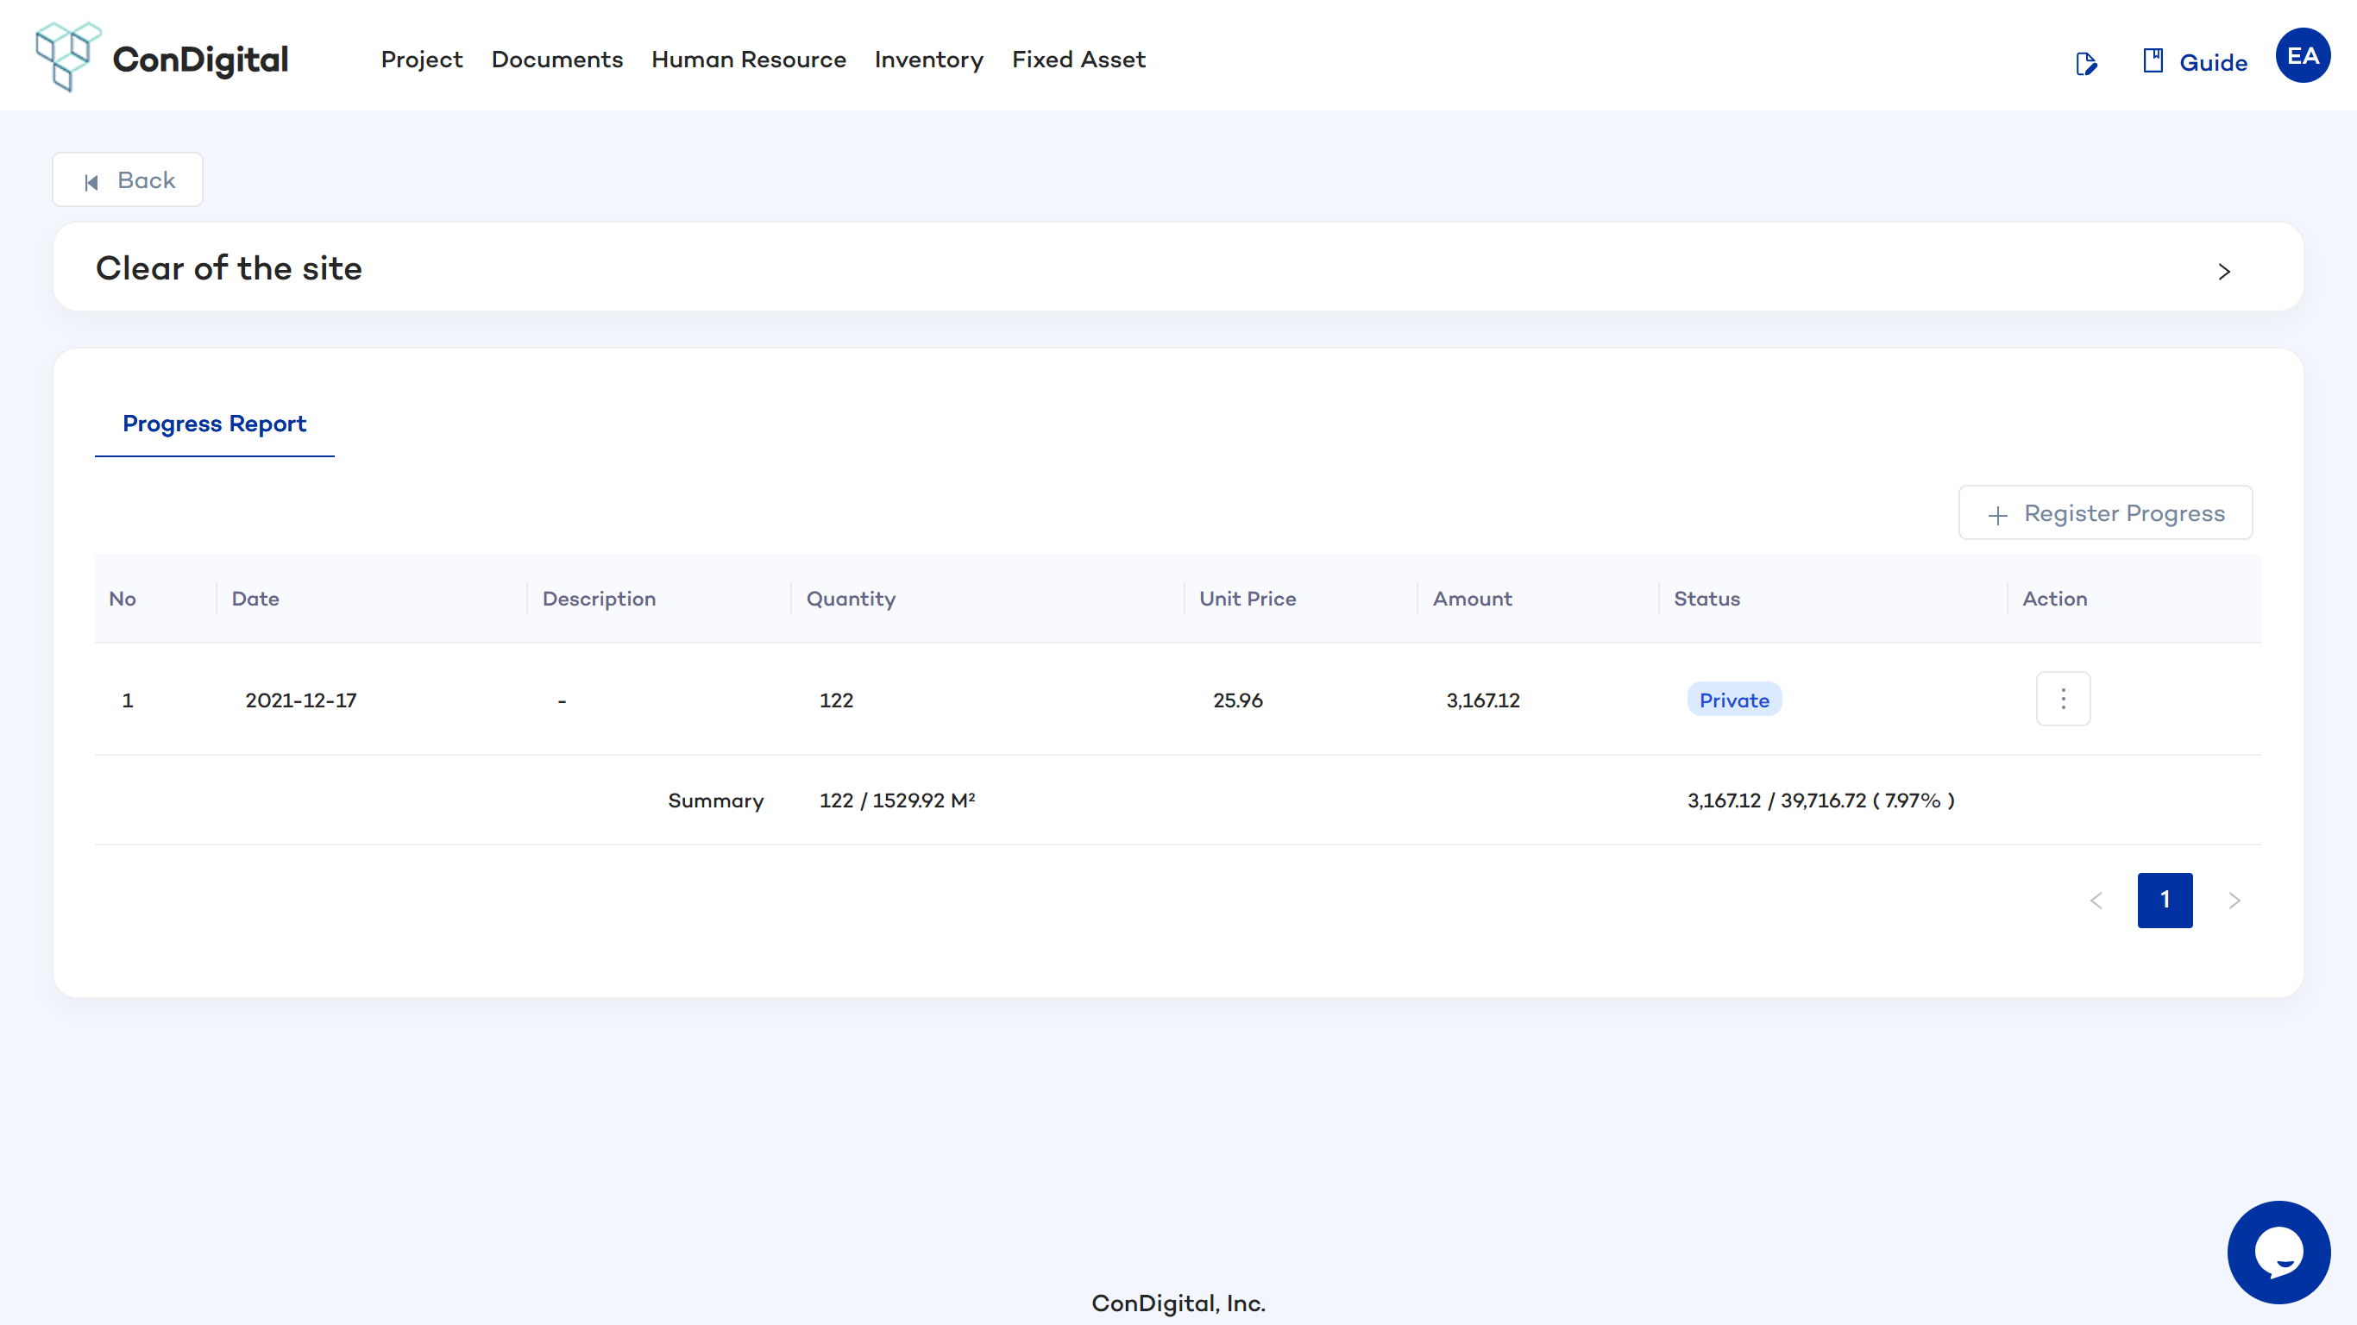Open the Project menu
The width and height of the screenshot is (2357, 1325).
click(421, 60)
